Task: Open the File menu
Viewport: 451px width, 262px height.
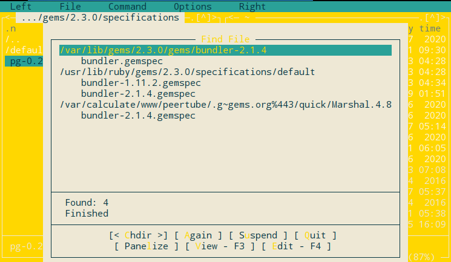Action: pos(70,6)
